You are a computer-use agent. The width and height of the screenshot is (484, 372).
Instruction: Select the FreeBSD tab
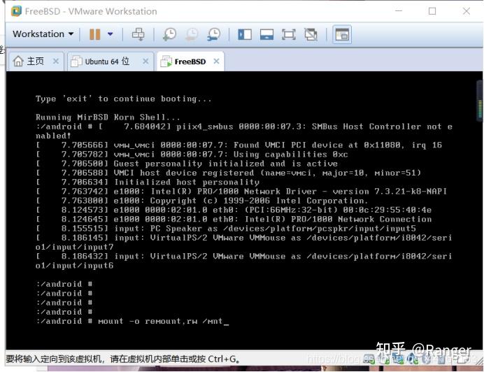click(x=190, y=62)
